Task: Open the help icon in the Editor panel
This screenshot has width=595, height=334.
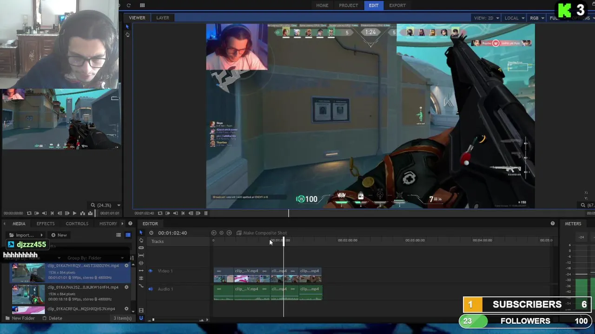Action: click(553, 224)
